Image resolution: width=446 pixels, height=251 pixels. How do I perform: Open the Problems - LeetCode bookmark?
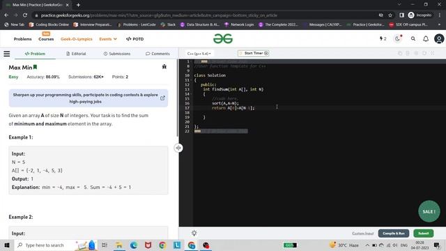137,25
